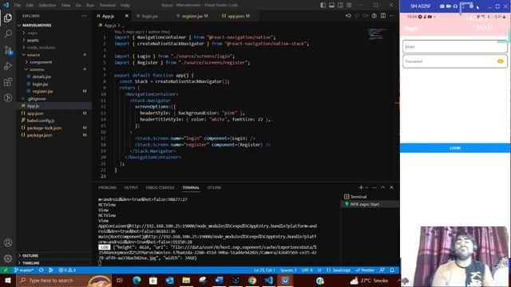Open package.json in the explorer
The height and width of the screenshot is (287, 511).
coord(39,135)
